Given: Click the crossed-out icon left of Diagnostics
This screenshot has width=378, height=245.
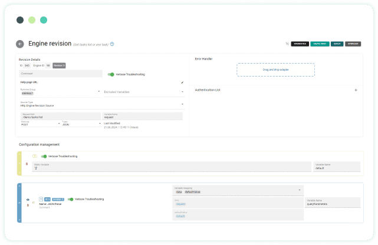Looking at the screenshot, I should coord(287,44).
